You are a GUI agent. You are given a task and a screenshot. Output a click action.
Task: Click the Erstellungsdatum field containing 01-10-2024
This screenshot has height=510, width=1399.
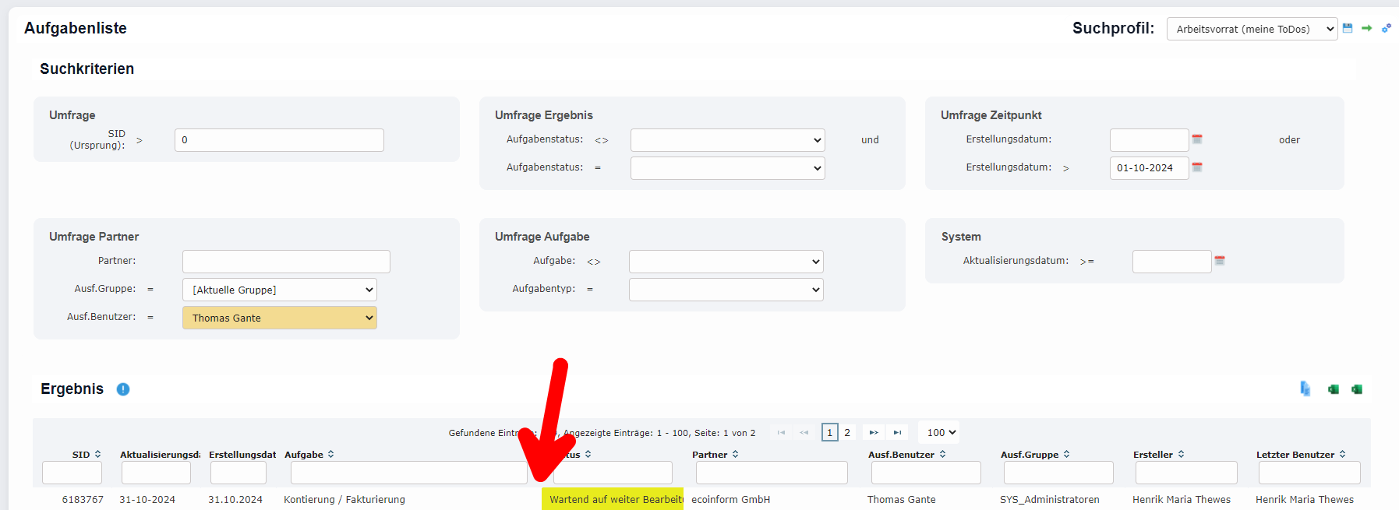pyautogui.click(x=1149, y=168)
